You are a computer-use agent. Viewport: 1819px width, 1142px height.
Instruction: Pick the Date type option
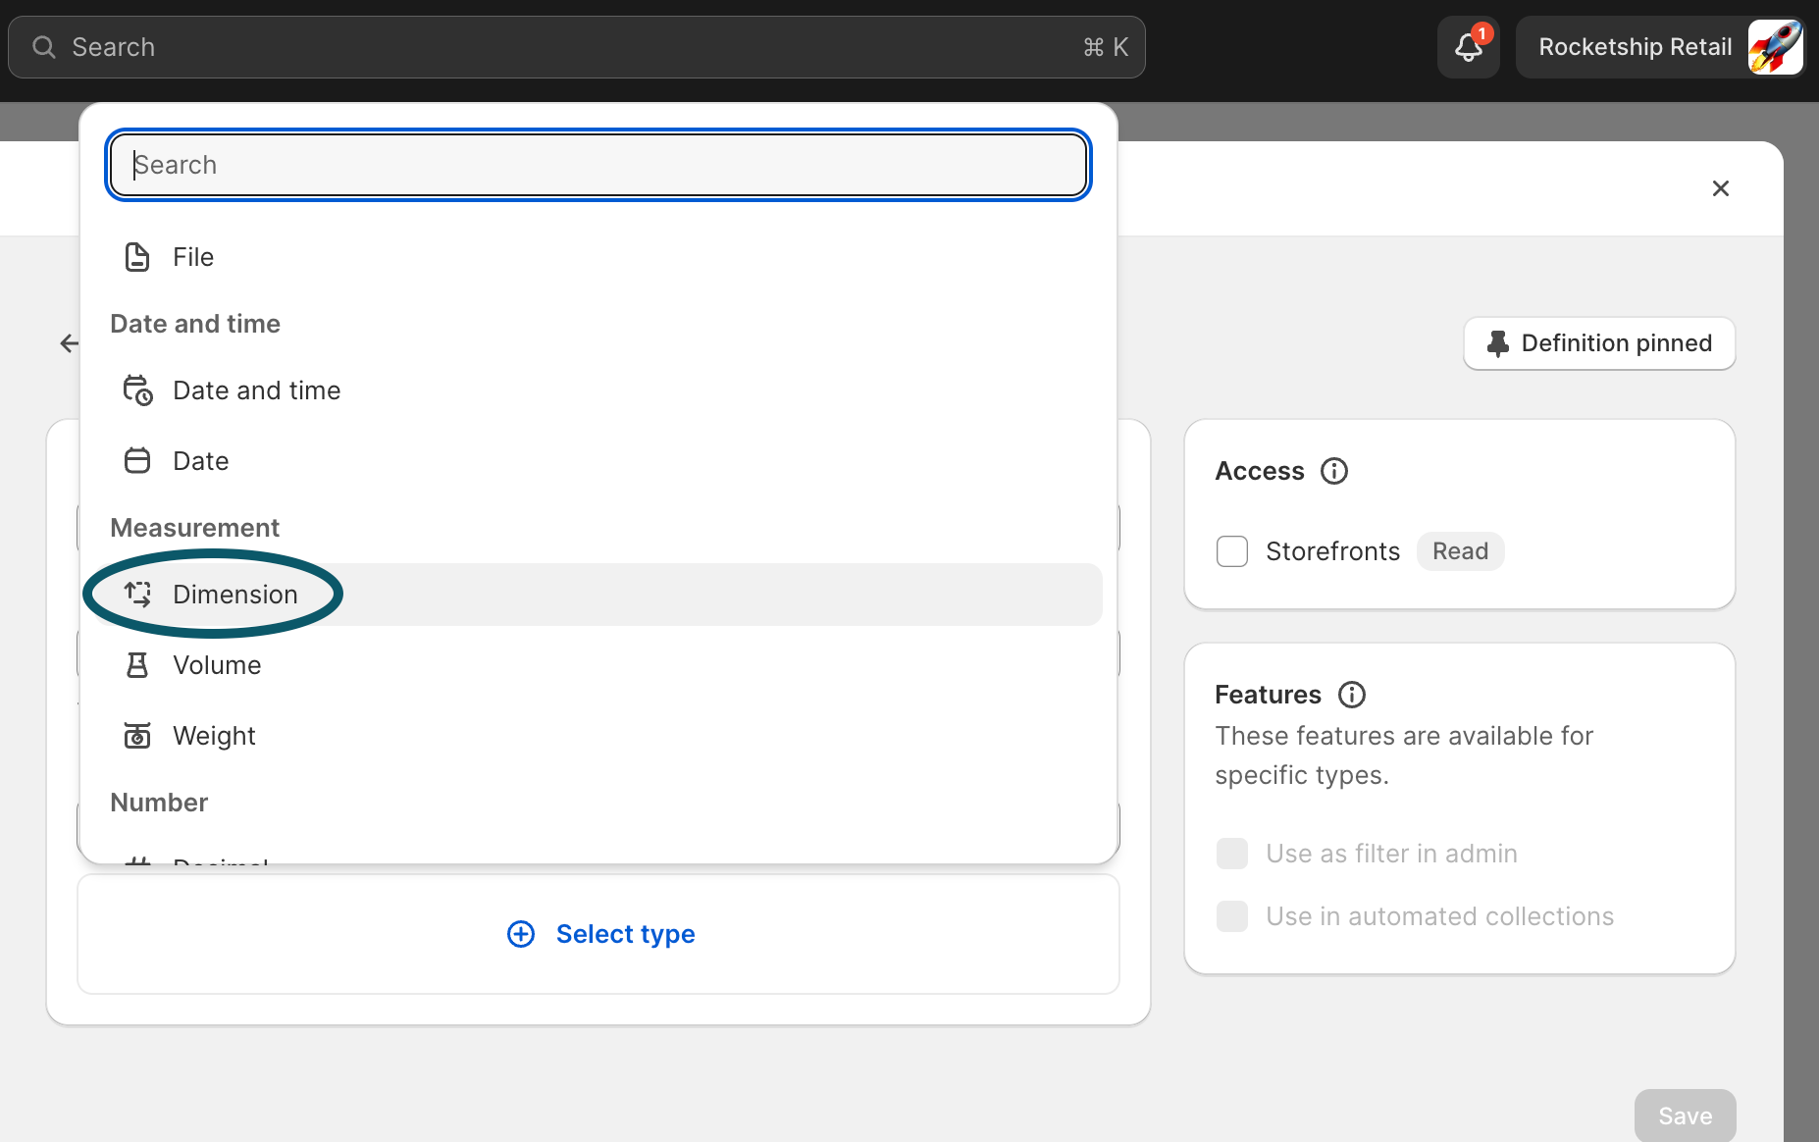[x=200, y=461]
